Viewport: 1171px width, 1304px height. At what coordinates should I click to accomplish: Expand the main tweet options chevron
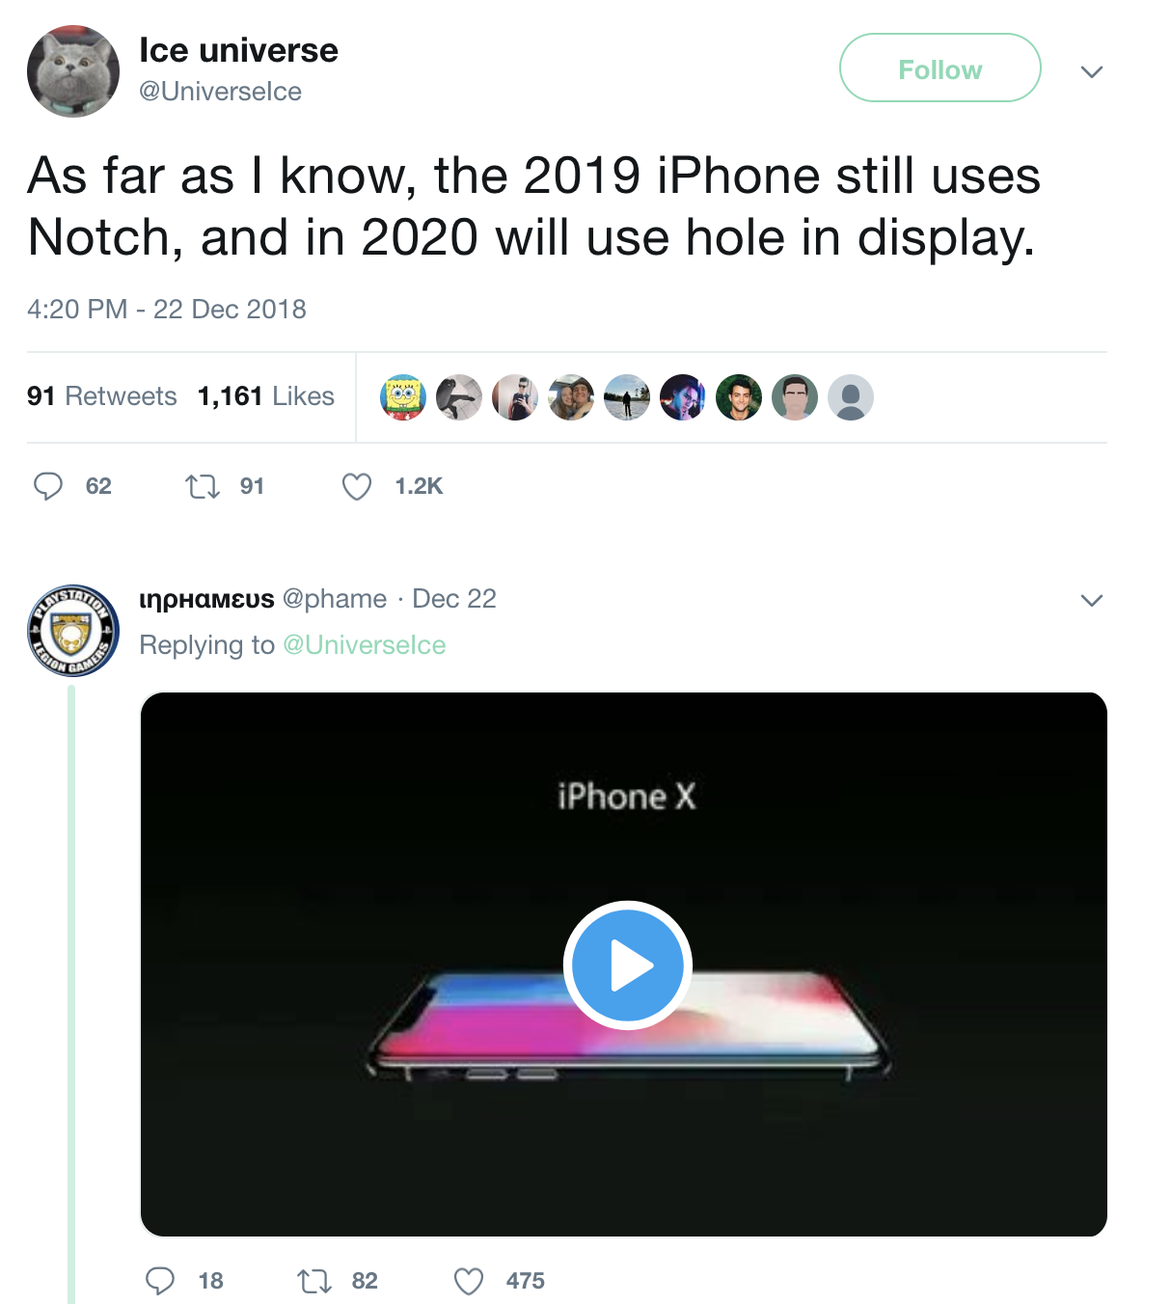[x=1091, y=71]
